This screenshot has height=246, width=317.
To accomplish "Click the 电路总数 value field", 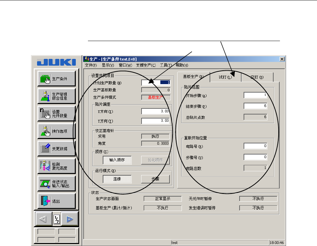I will pos(256,168).
